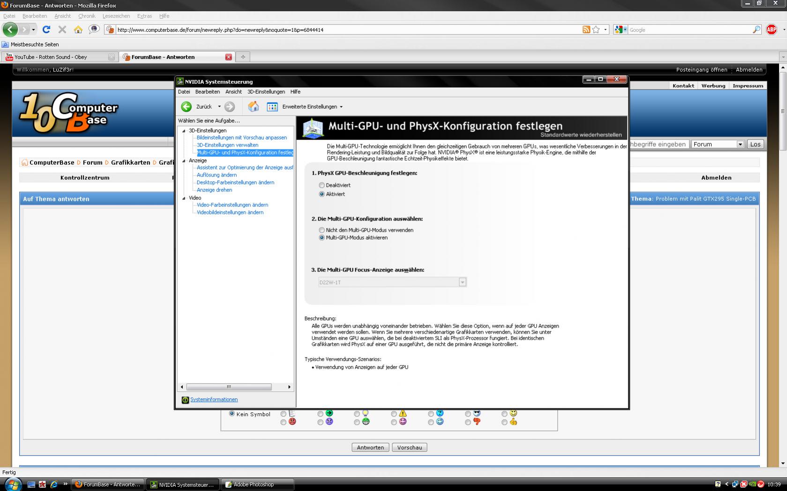787x491 pixels.
Task: Go to NVIDIA control panel home icon
Action: (254, 107)
